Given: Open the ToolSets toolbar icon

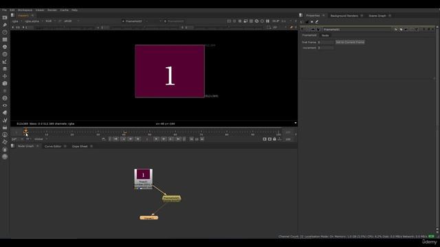Looking at the screenshot, I should click(5, 120).
